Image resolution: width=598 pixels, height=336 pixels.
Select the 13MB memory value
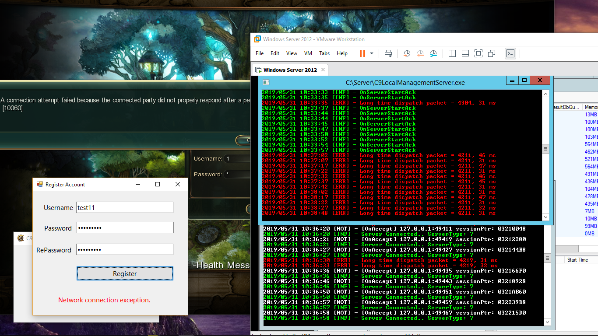[591, 115]
